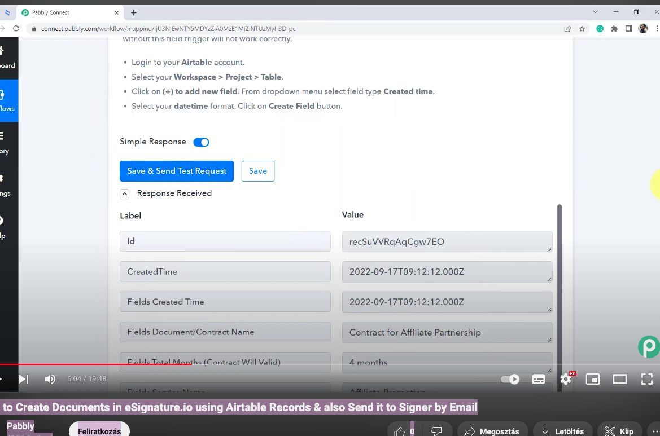Mute the video with speaker icon
The height and width of the screenshot is (436, 660).
(x=50, y=379)
